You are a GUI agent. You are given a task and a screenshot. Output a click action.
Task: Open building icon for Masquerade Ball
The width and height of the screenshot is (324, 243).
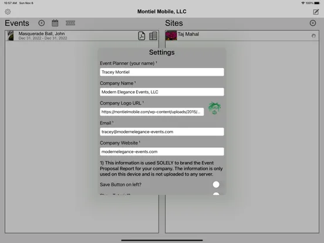tap(153, 36)
